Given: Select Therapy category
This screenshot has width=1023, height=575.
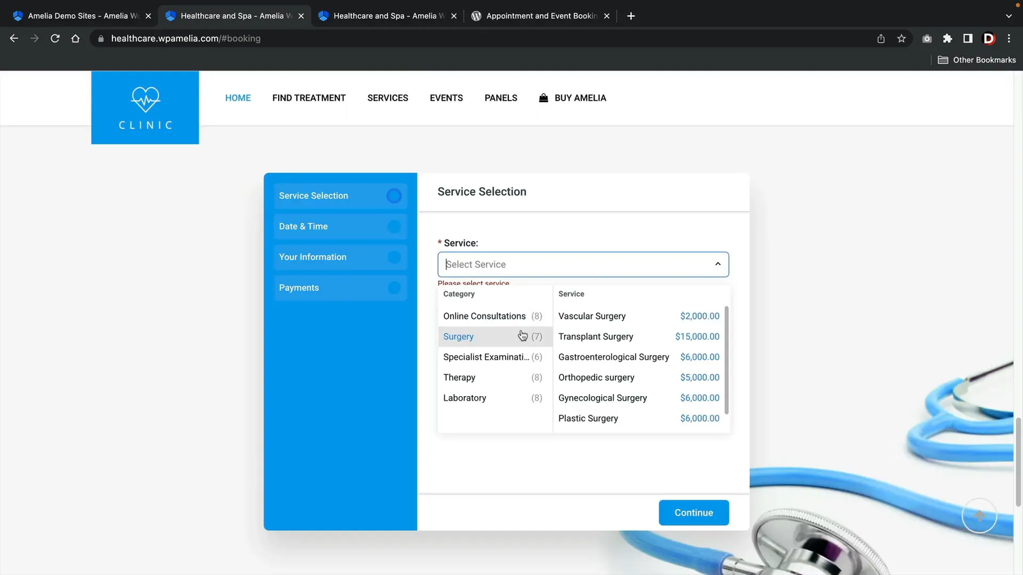Looking at the screenshot, I should click(x=495, y=378).
